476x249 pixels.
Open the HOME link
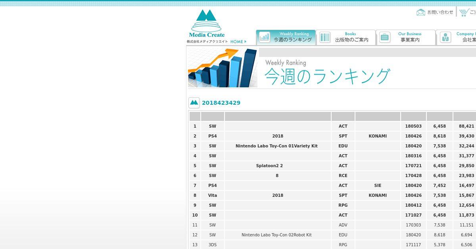click(x=238, y=41)
